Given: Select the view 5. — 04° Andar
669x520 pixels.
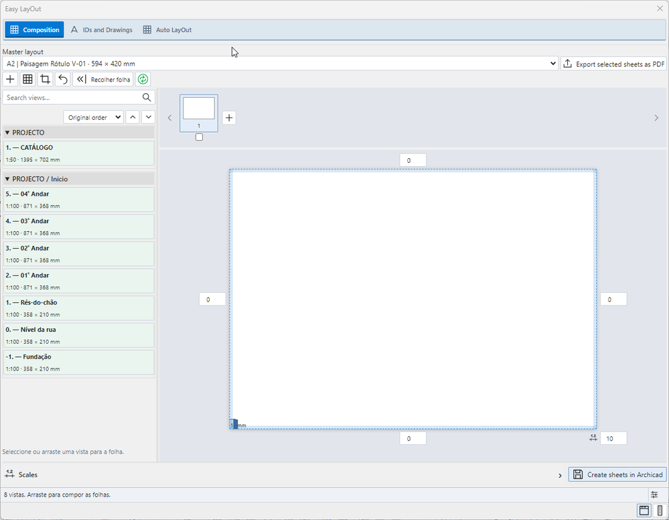Looking at the screenshot, I should (78, 200).
